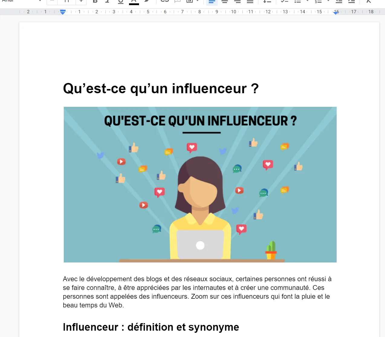
Task: Click the horizontal ruler at mark 10
Action: point(234,12)
